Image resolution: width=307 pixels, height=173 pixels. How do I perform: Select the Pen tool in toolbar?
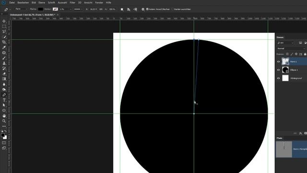(4, 95)
